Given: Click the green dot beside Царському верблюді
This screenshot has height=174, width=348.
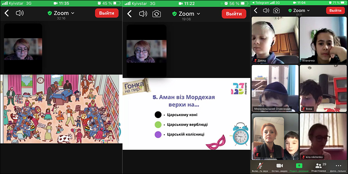Looking at the screenshot, I should [158, 124].
